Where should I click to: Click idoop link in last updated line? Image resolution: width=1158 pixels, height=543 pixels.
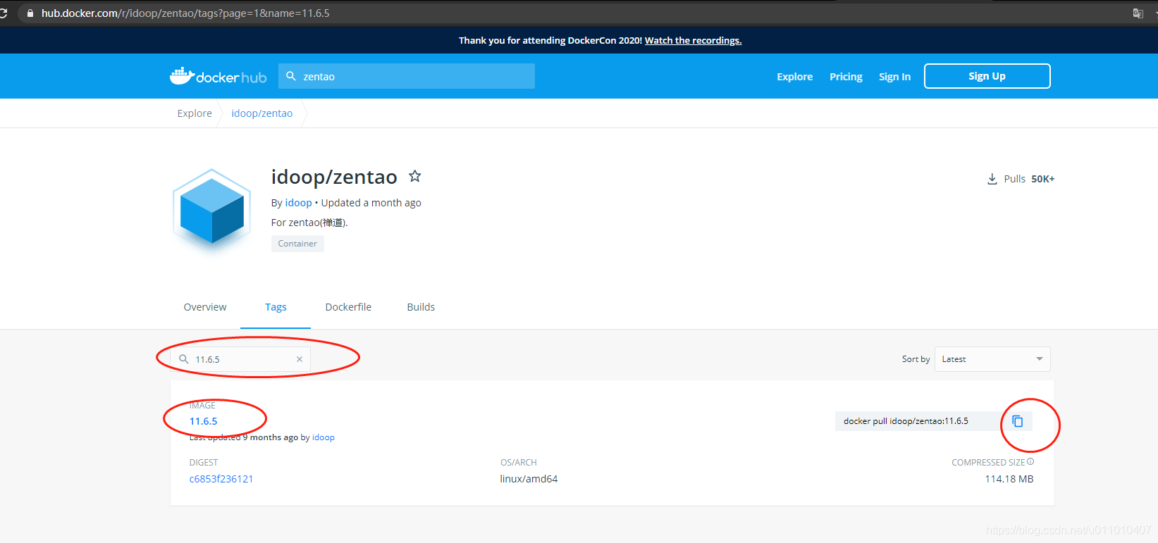pyautogui.click(x=324, y=437)
